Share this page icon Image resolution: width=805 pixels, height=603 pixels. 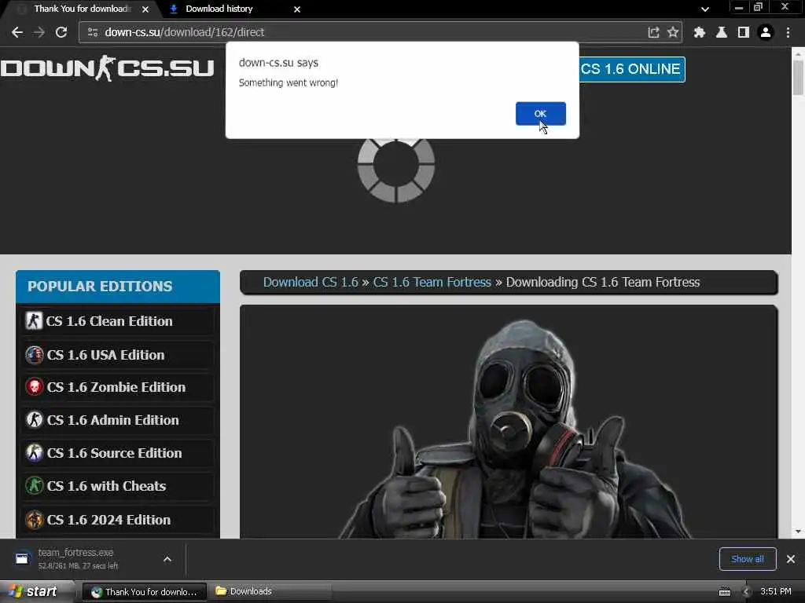[x=653, y=32]
